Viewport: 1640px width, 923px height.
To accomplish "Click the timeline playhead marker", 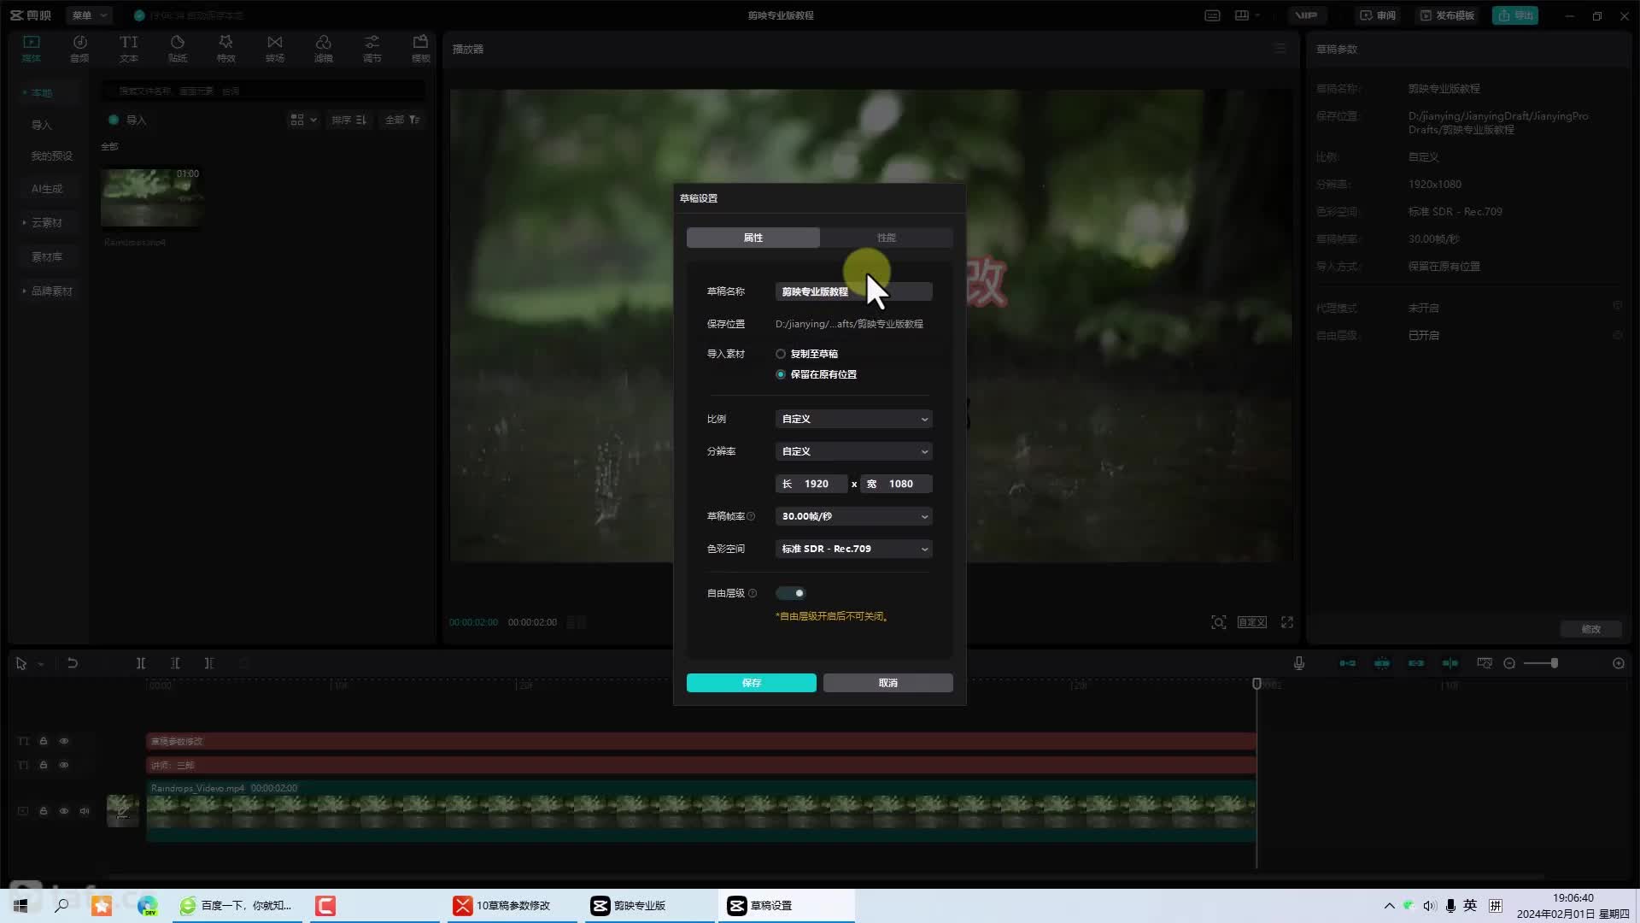I will point(1256,684).
